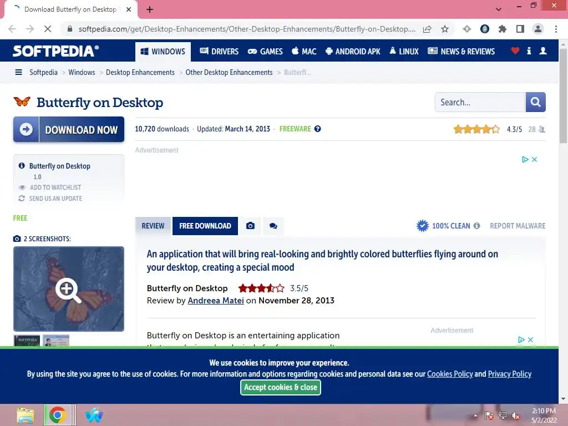Open the Mac section

[x=304, y=52]
